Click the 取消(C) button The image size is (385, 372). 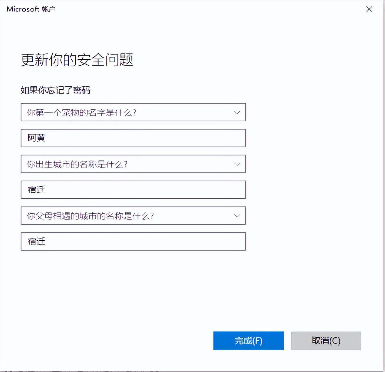coord(326,341)
